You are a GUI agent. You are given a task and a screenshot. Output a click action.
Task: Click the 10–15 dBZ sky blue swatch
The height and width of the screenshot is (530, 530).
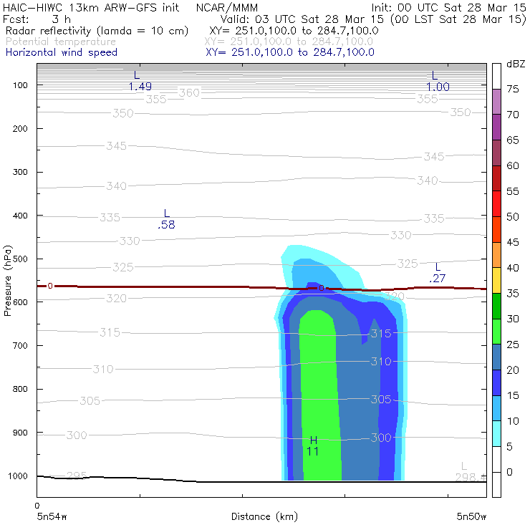496,408
